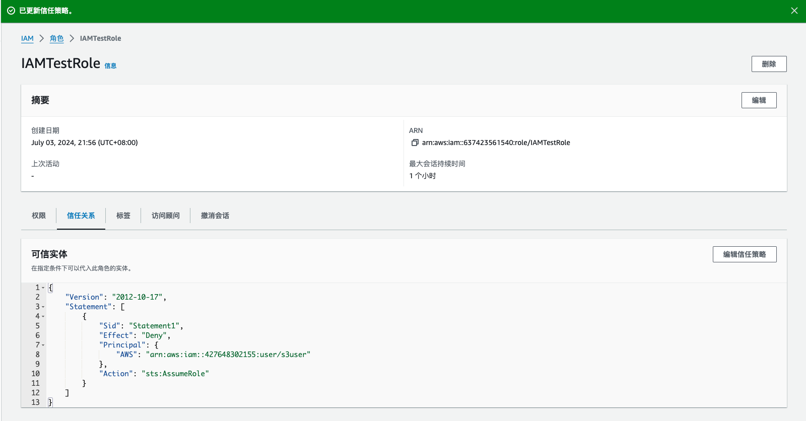Click the 信息 link beside IAMTestRole
The image size is (806, 421).
pyautogui.click(x=110, y=66)
